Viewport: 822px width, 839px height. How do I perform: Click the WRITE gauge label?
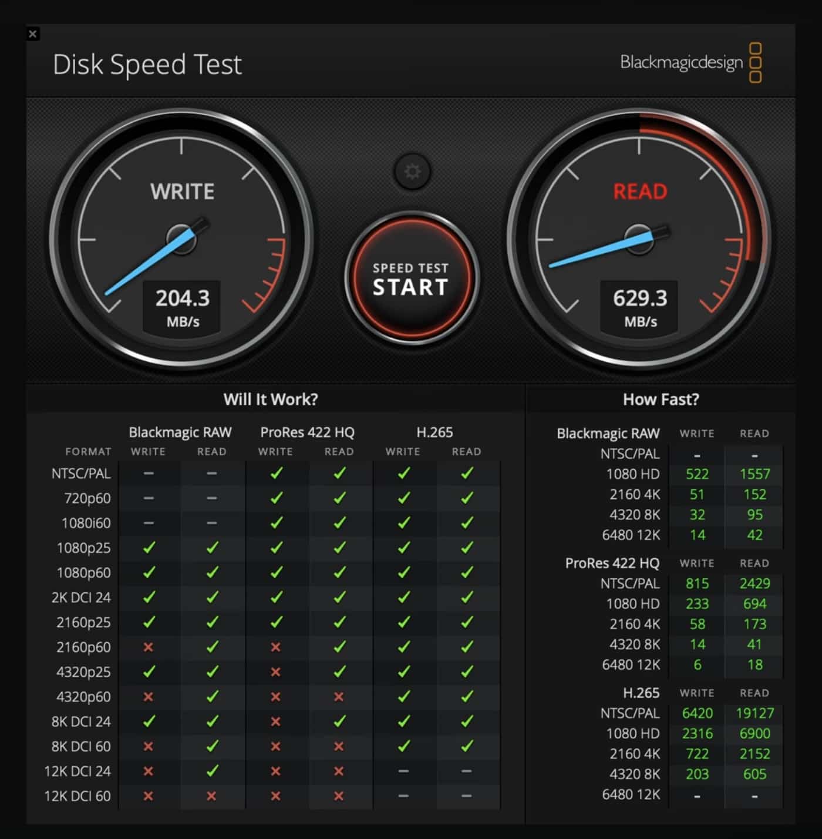pyautogui.click(x=183, y=192)
